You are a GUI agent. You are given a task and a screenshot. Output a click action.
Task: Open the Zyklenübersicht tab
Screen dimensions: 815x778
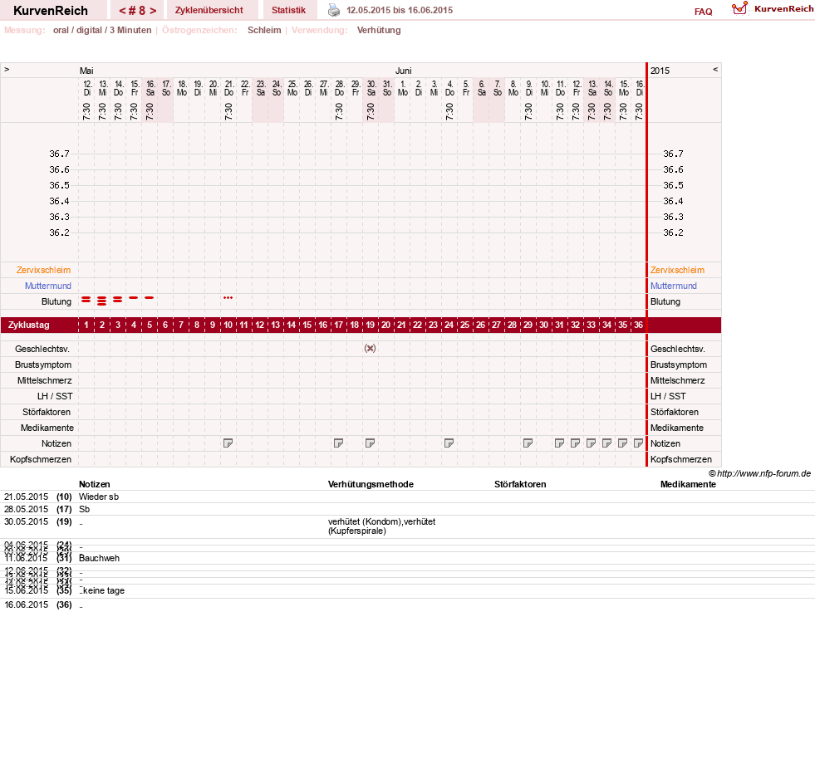tap(209, 10)
